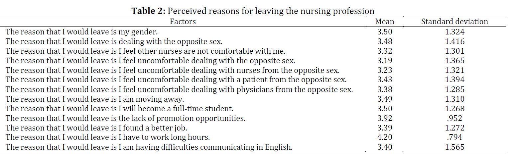Select the standard deviation value .952
The width and height of the screenshot is (513, 158).
pos(454,118)
